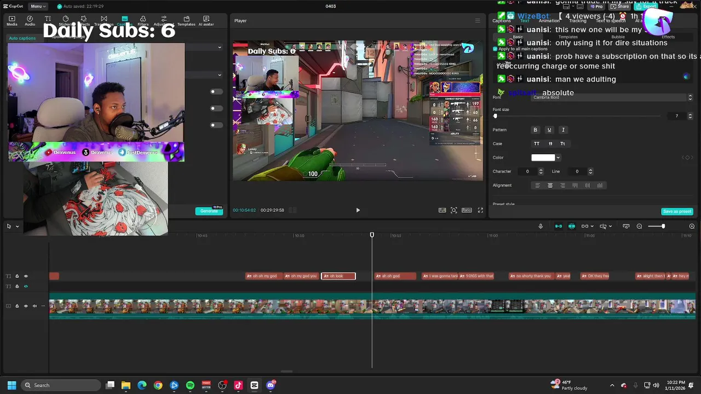The width and height of the screenshot is (701, 394).
Task: Expand the text color dropdown arrow
Action: click(x=558, y=158)
